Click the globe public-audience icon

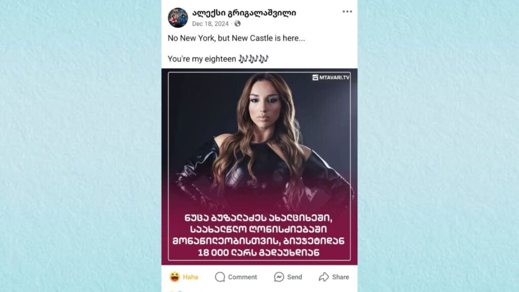(237, 23)
